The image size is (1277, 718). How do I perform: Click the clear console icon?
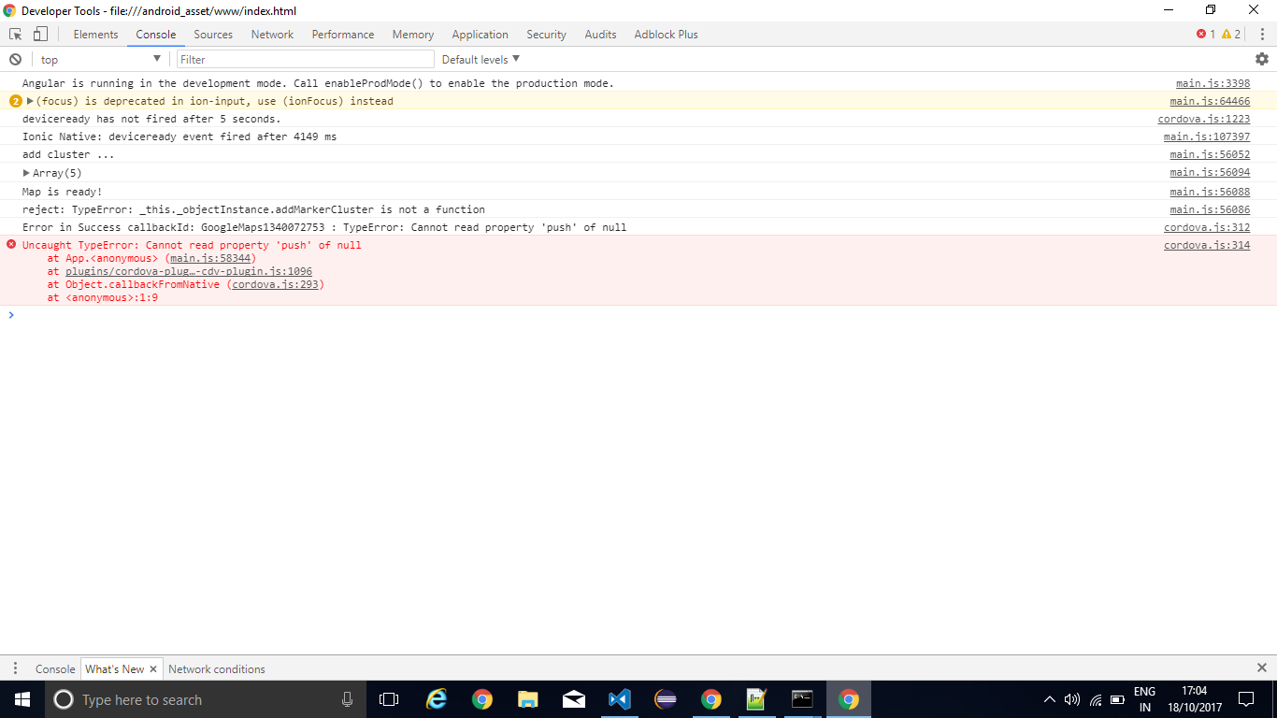pos(16,59)
